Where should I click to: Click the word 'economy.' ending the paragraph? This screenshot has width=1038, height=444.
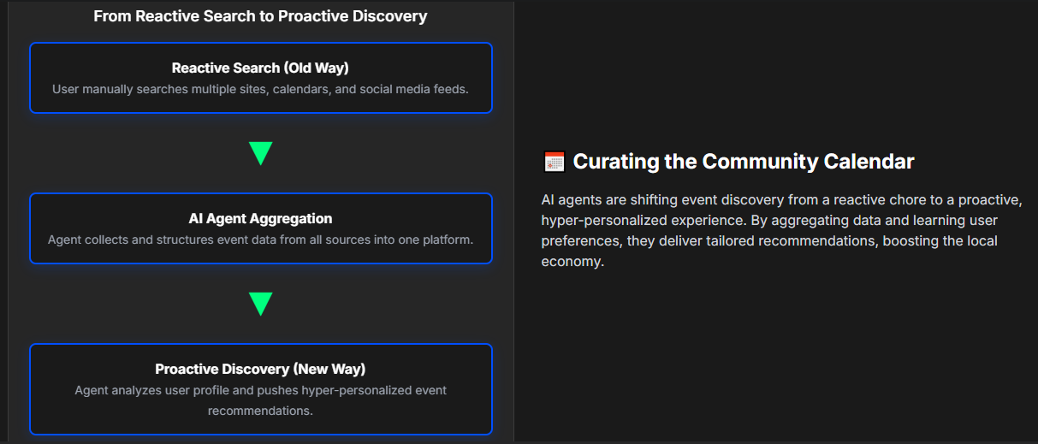(x=572, y=262)
